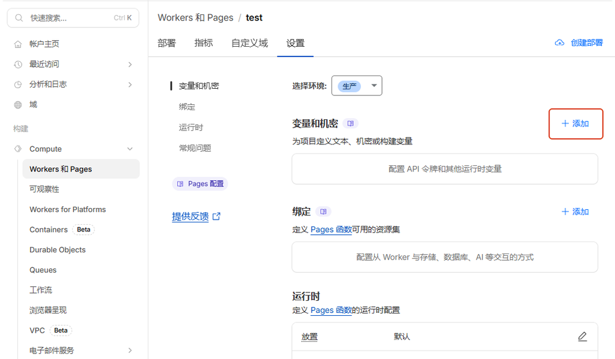Open Queues sidebar item
This screenshot has width=615, height=359.
point(43,270)
